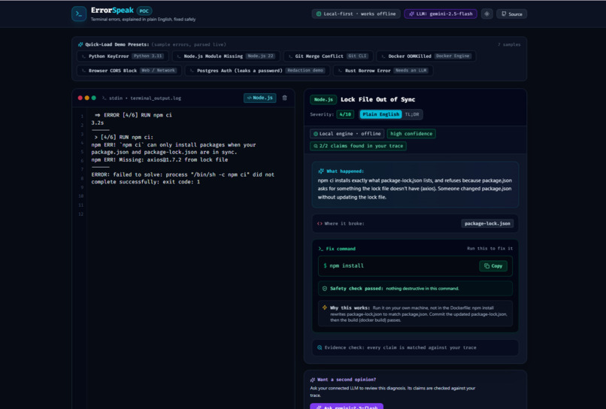Click the severity 4/10 badge
Image resolution: width=606 pixels, height=409 pixels.
(345, 114)
